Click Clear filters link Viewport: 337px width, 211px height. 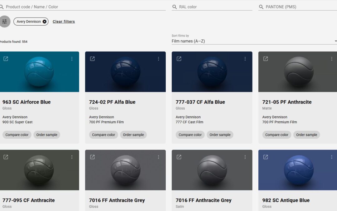[x=64, y=22]
